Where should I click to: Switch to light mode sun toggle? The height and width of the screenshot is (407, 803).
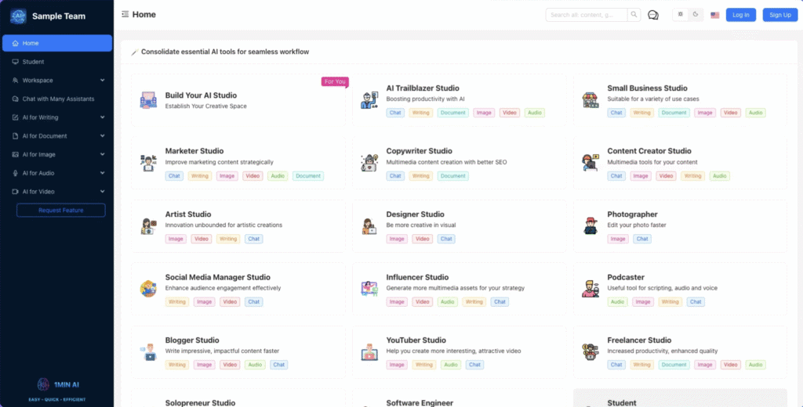click(x=680, y=15)
